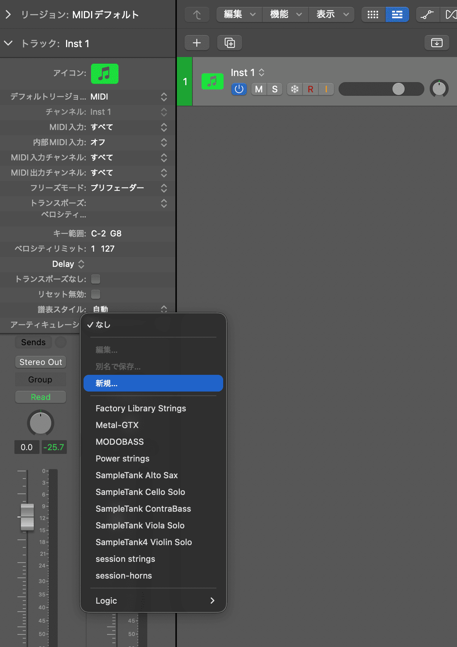This screenshot has height=647, width=457.
Task: Select session-horns articulation set
Action: 153,576
